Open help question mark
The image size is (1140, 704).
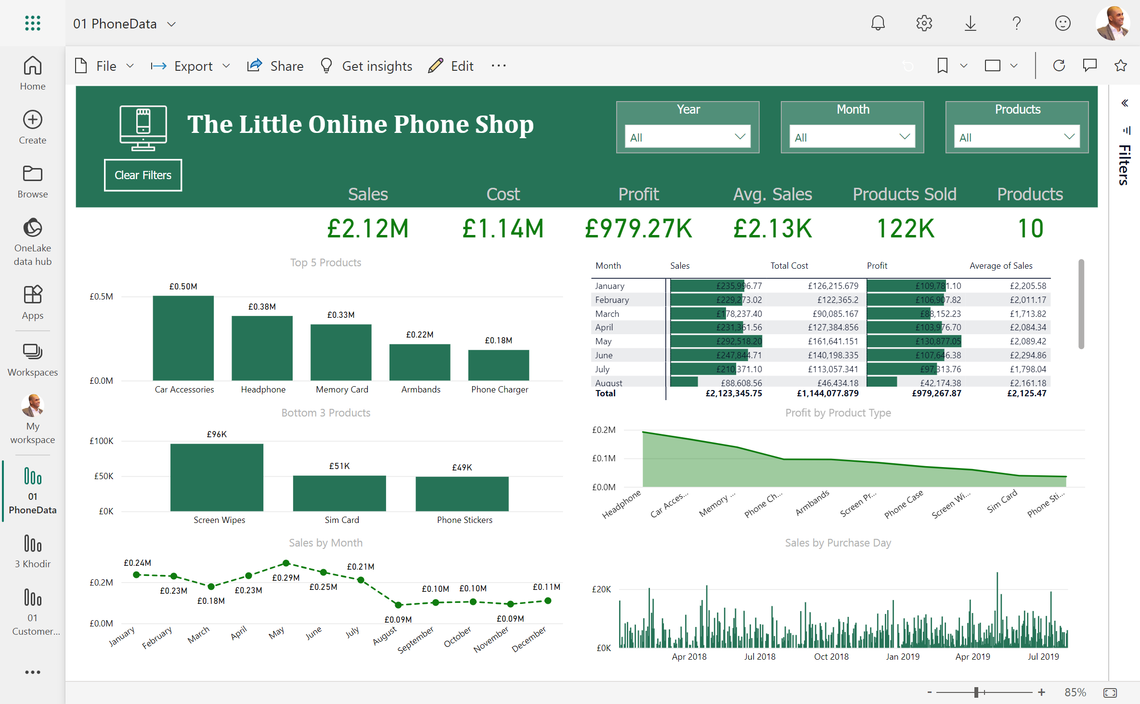[x=1016, y=23]
